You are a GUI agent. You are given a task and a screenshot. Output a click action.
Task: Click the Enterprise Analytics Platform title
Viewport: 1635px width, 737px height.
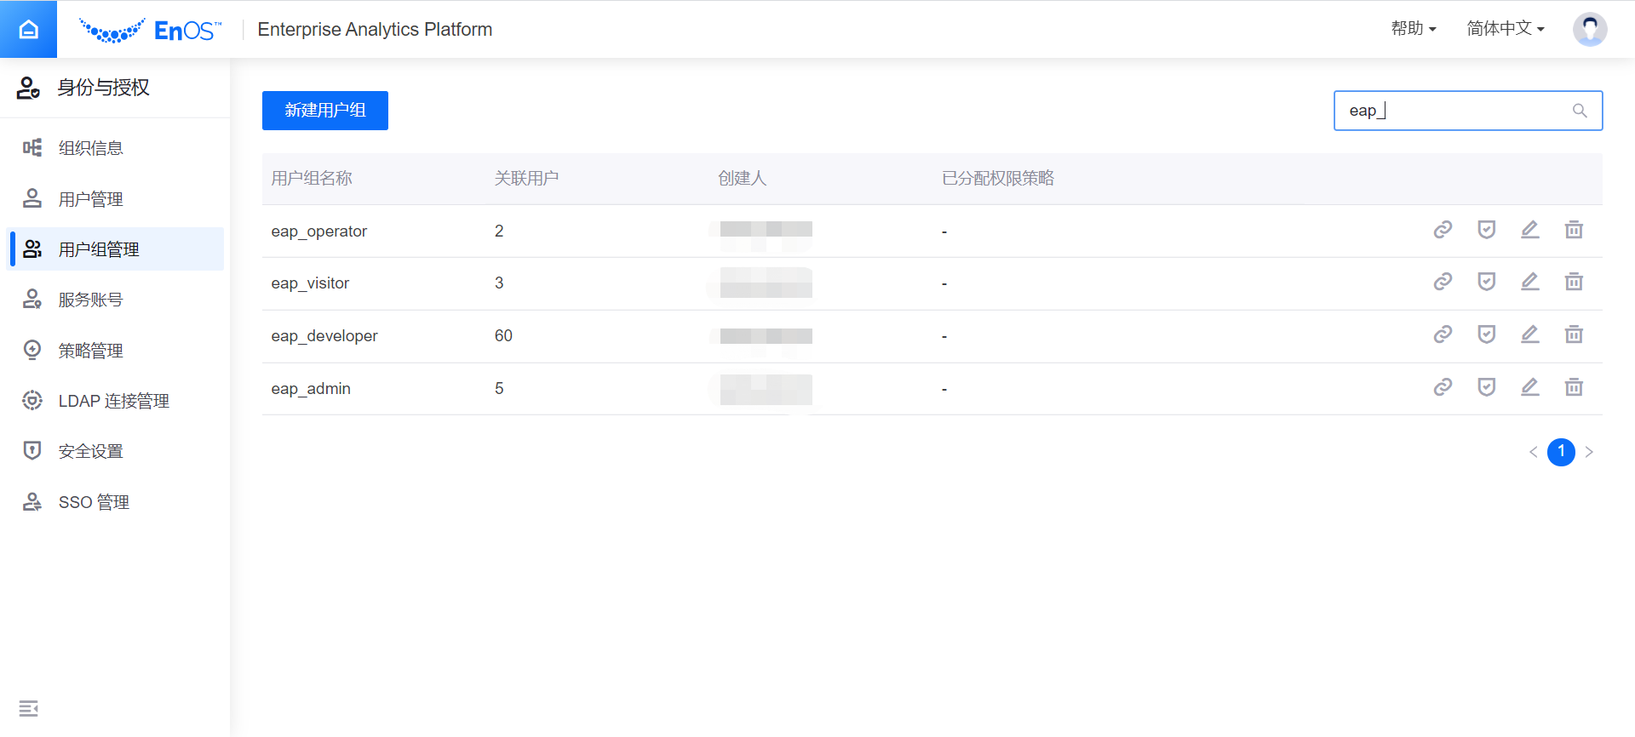click(x=375, y=30)
